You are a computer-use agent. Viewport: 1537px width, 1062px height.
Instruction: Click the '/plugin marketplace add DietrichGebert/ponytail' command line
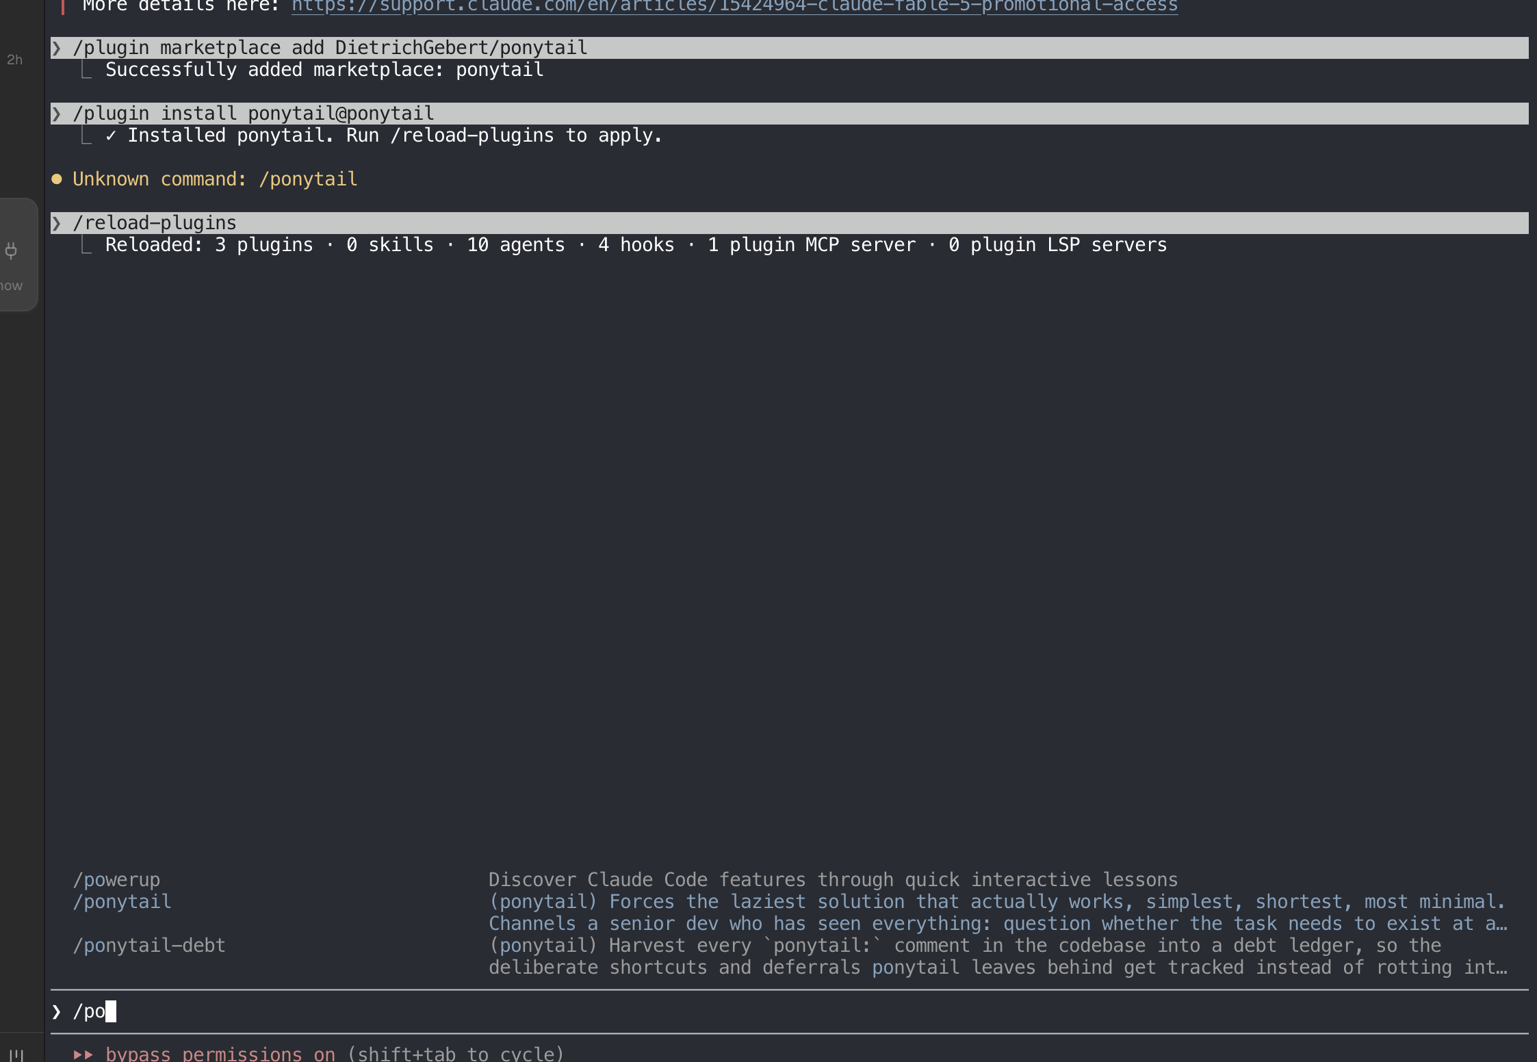[789, 47]
